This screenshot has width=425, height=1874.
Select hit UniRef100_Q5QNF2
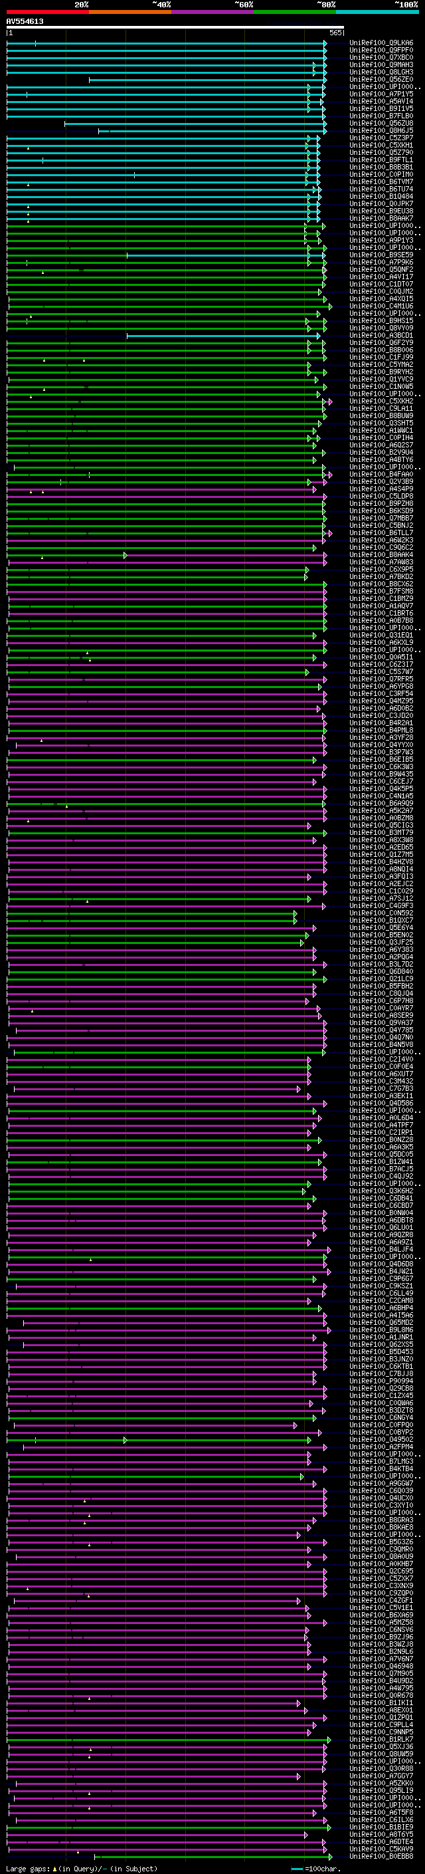coord(381,269)
